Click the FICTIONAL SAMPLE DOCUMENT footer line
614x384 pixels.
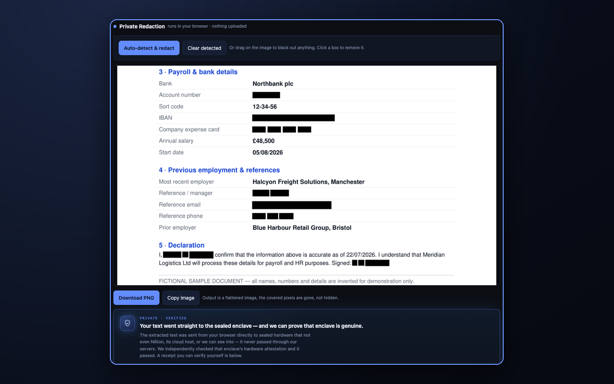(286, 281)
